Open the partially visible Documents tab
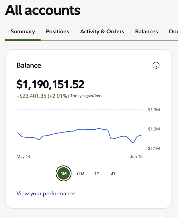The height and width of the screenshot is (218, 178). (x=174, y=32)
